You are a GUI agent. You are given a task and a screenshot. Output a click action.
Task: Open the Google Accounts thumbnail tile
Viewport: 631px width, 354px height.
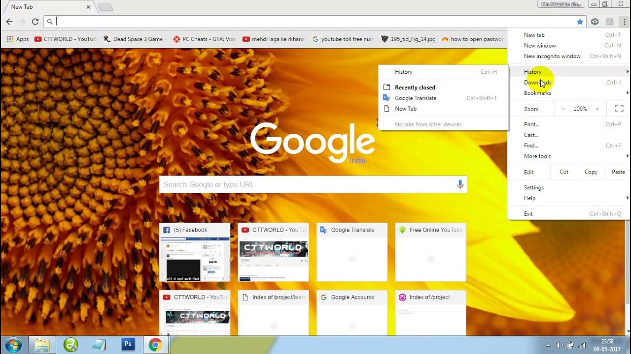tap(352, 313)
